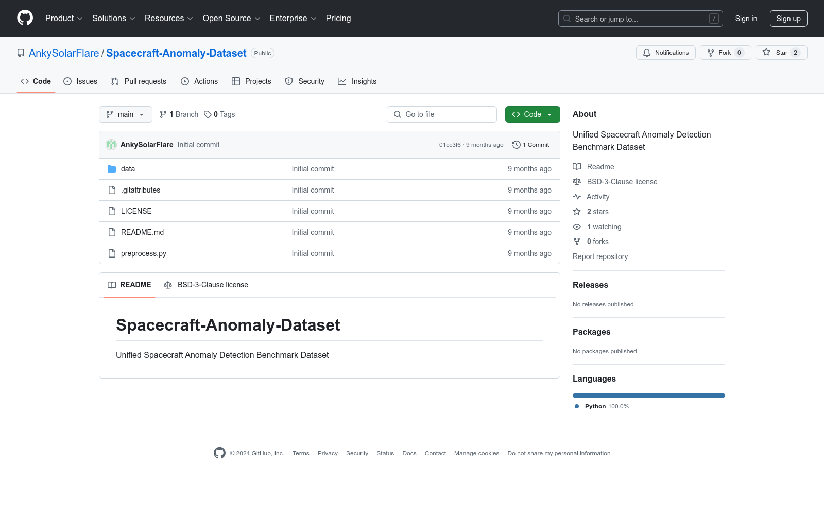The width and height of the screenshot is (824, 515).
Task: Click the data folder icon
Action: (x=112, y=169)
